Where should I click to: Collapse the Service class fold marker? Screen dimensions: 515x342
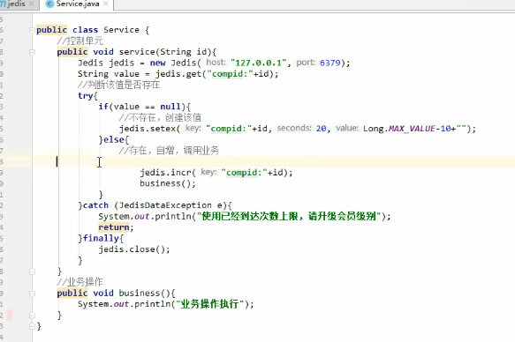tap(32, 30)
